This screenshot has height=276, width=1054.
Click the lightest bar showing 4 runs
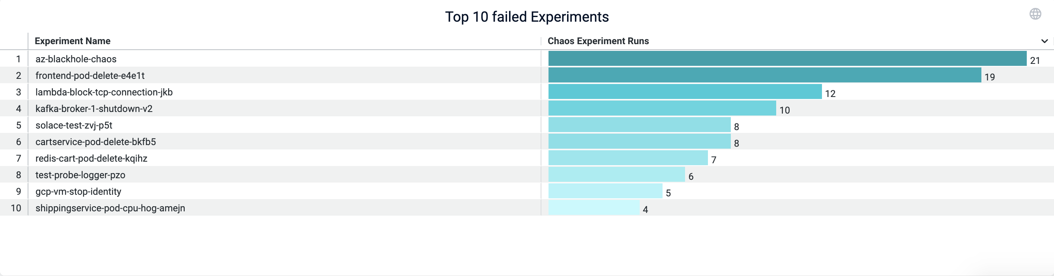(594, 208)
